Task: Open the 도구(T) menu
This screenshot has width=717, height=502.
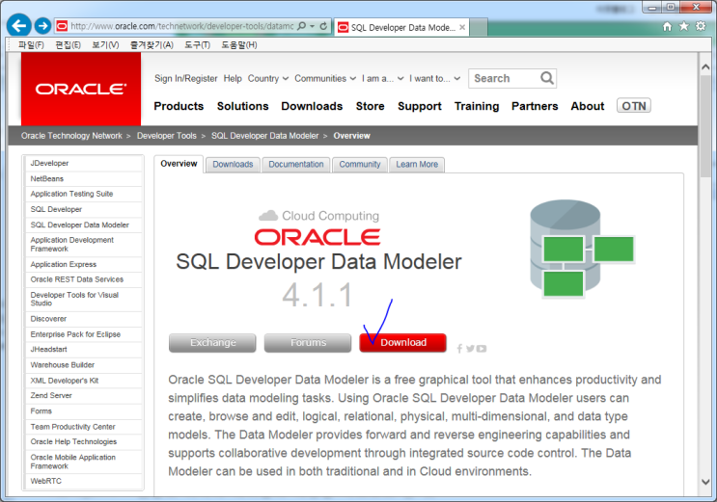Action: click(x=198, y=44)
